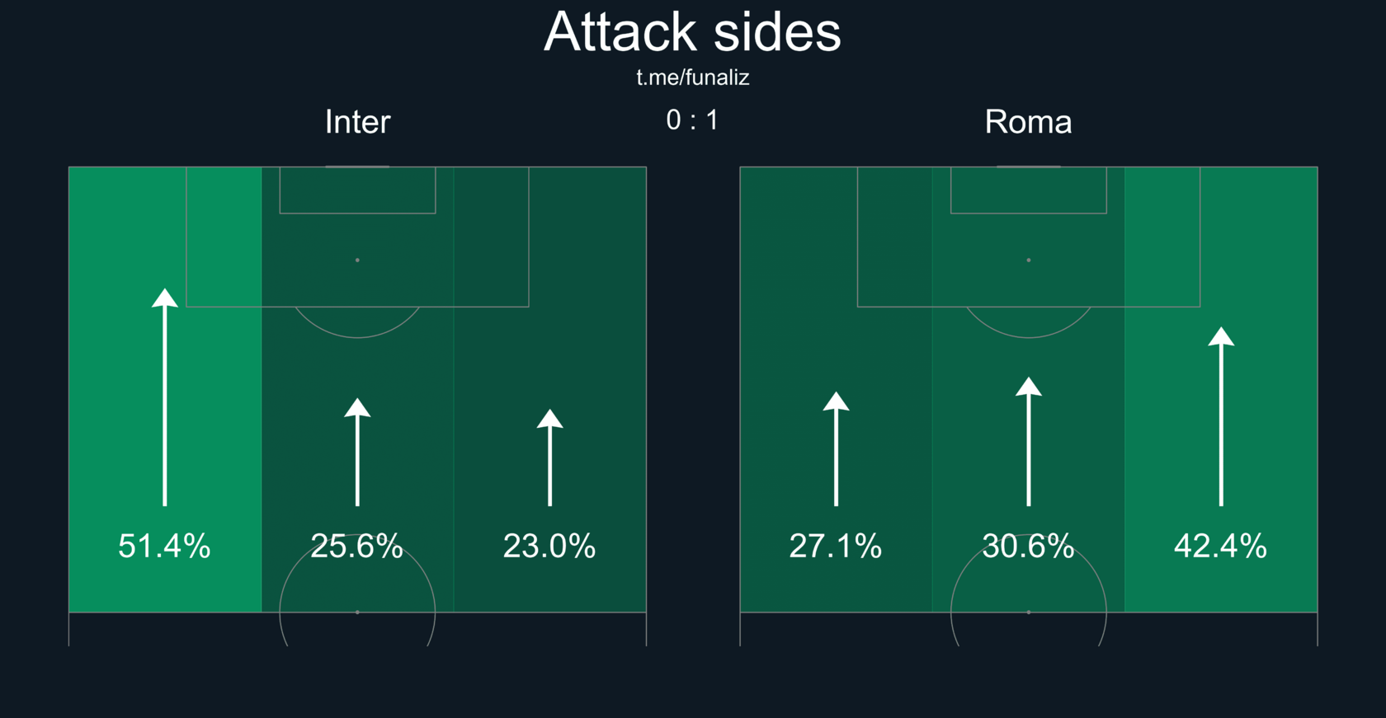Image resolution: width=1386 pixels, height=718 pixels.
Task: Click the Inter team name
Action: tap(357, 122)
